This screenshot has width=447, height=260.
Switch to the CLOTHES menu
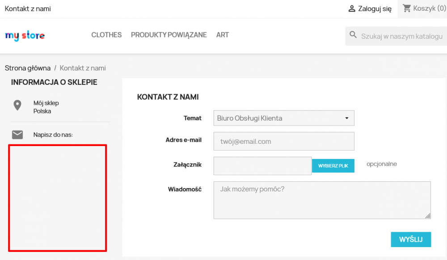pyautogui.click(x=106, y=35)
